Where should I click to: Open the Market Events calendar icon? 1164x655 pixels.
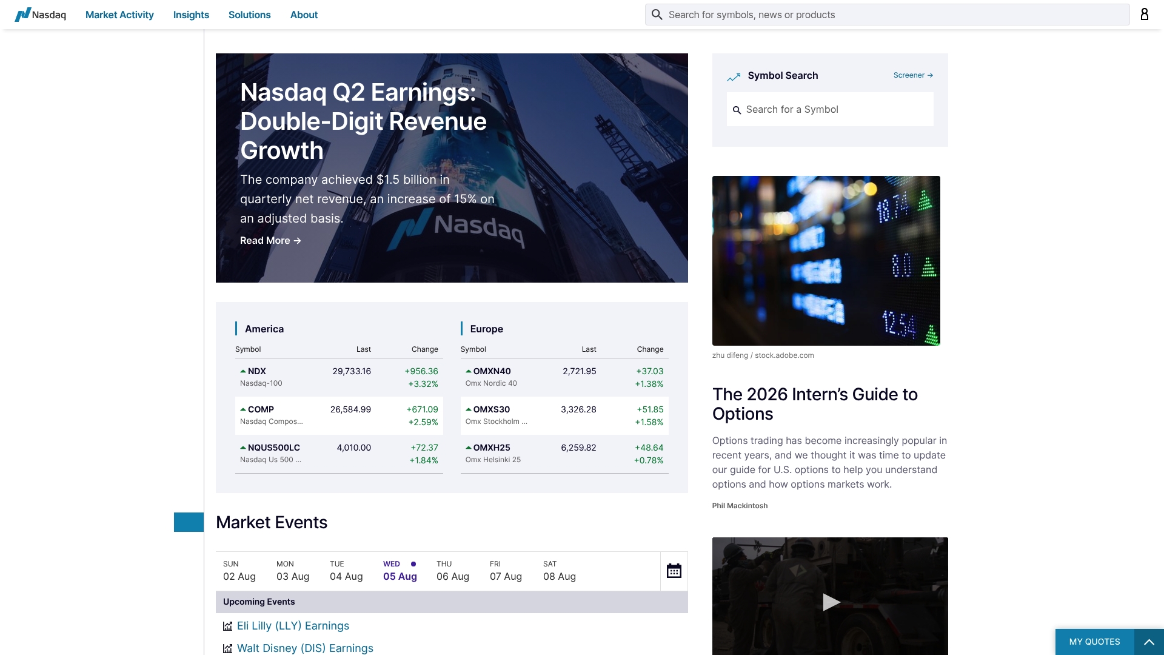(674, 571)
